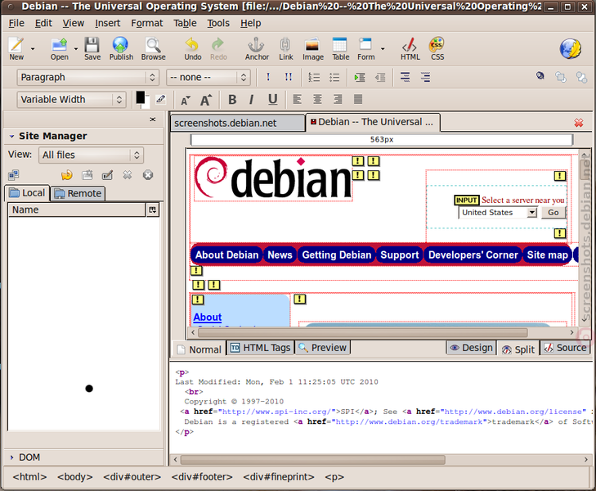This screenshot has height=491, width=596.
Task: Switch to Source view mode
Action: 565,348
